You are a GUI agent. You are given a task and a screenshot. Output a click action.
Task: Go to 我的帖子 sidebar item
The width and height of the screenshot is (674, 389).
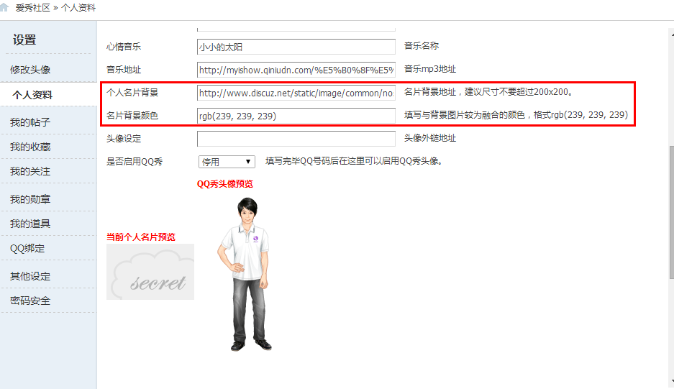tap(30, 122)
